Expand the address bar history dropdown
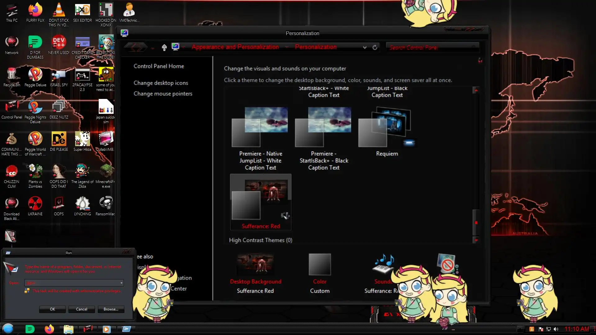The width and height of the screenshot is (596, 335). coord(365,47)
